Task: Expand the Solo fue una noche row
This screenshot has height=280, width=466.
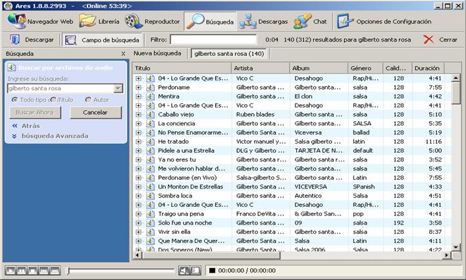Action: pyautogui.click(x=138, y=223)
